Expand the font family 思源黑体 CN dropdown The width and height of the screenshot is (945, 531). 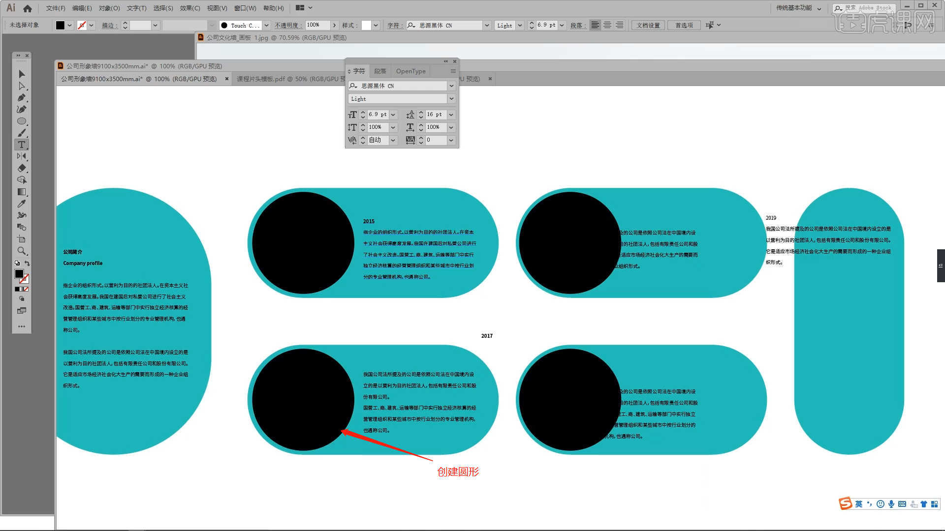coord(452,85)
